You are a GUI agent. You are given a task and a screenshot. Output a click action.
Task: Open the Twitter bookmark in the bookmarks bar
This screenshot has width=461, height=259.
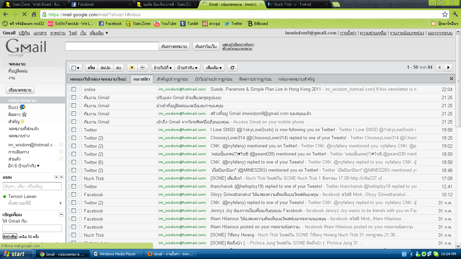233,24
